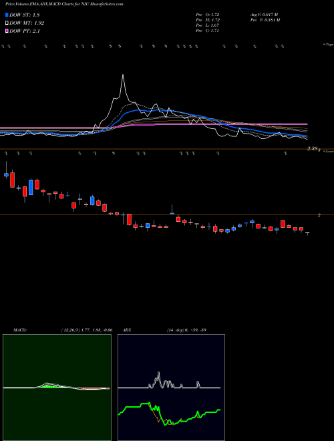
Task: Click the 'MACD:' panel heading
Action: (19, 330)
